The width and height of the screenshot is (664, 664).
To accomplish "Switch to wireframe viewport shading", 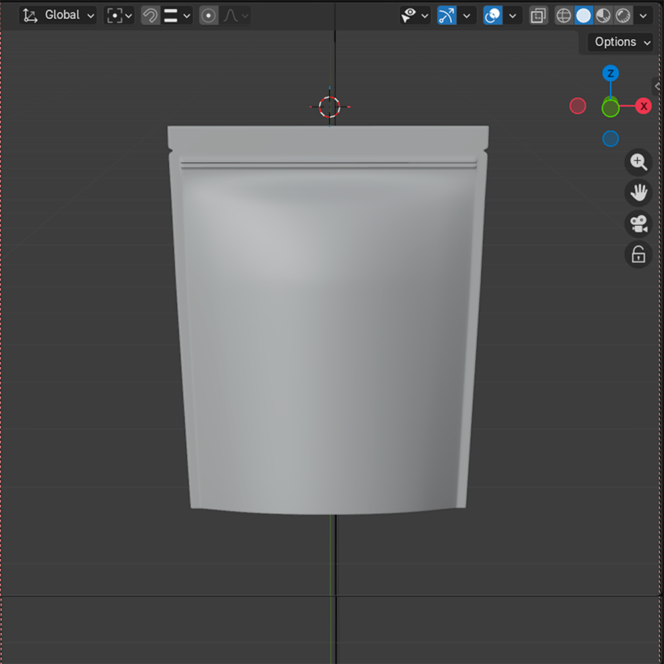I will tap(564, 15).
